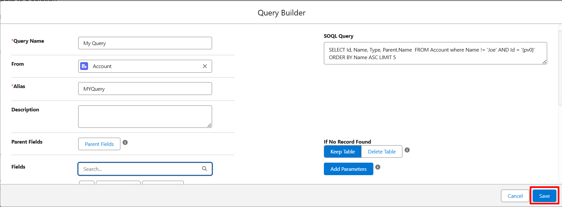Open the Fields search dropdown
The width and height of the screenshot is (562, 207).
pos(140,169)
